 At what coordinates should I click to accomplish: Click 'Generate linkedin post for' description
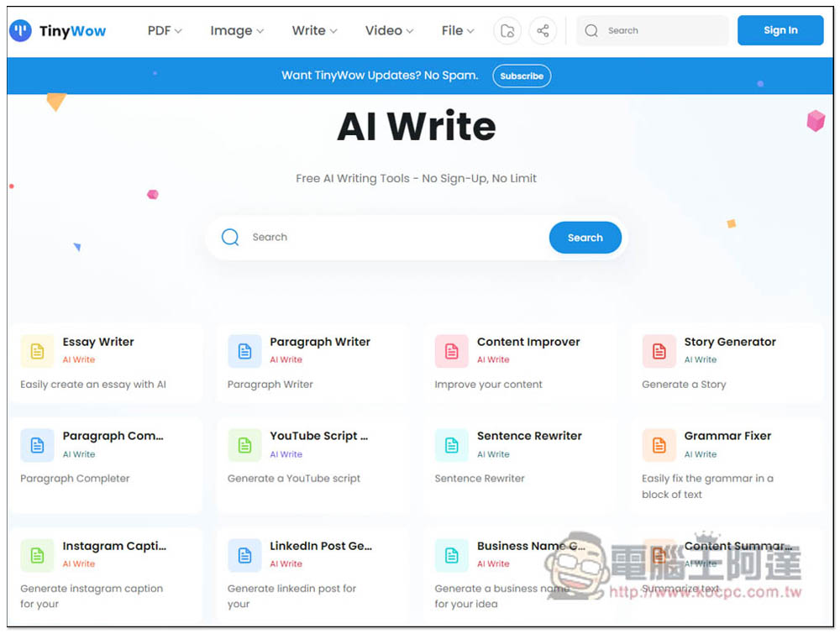point(291,589)
